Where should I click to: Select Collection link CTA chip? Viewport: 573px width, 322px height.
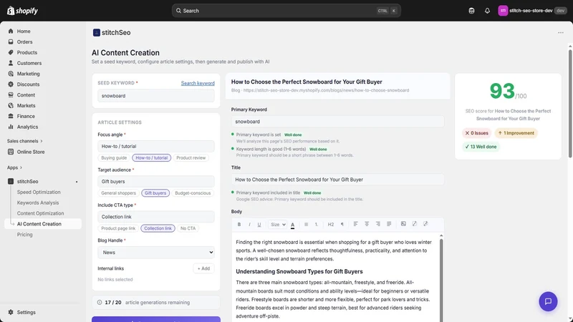click(158, 228)
